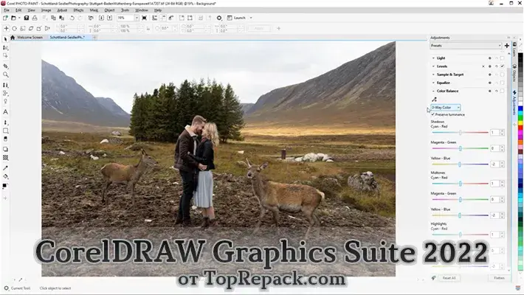Toggle Preserve luminance checkbox
524x295 pixels.
click(x=433, y=114)
